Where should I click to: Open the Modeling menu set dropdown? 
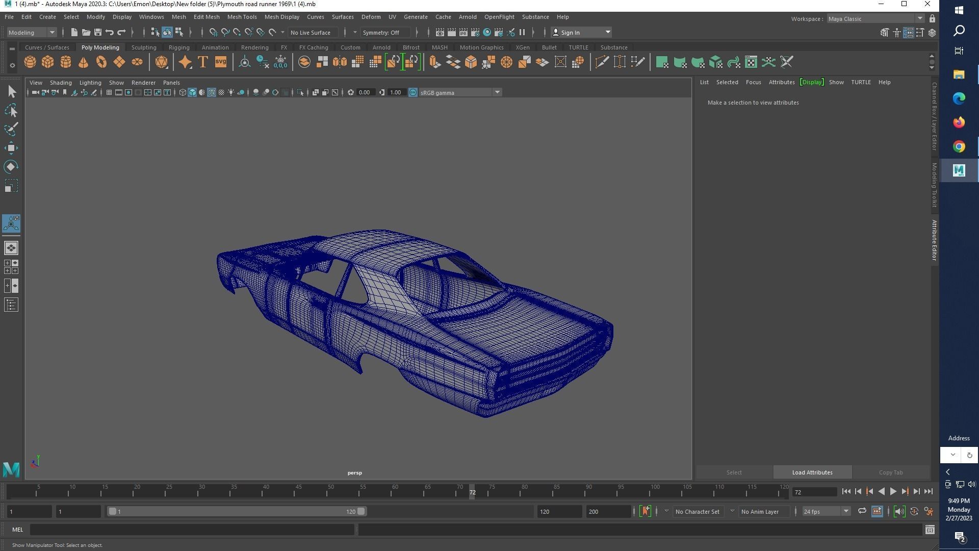coord(32,32)
